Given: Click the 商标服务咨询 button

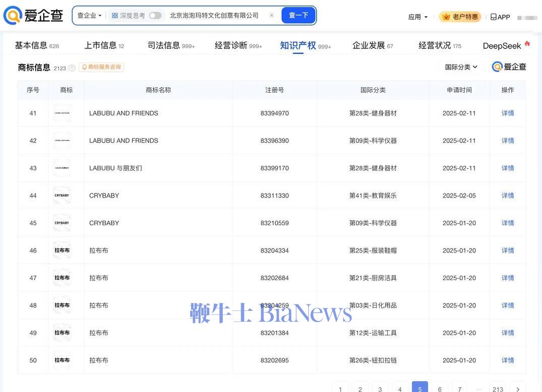Looking at the screenshot, I should coord(101,67).
